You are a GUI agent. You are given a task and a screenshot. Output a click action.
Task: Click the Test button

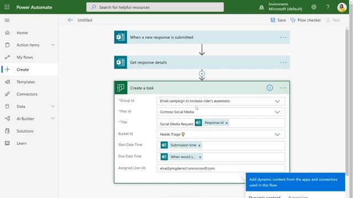333,20
